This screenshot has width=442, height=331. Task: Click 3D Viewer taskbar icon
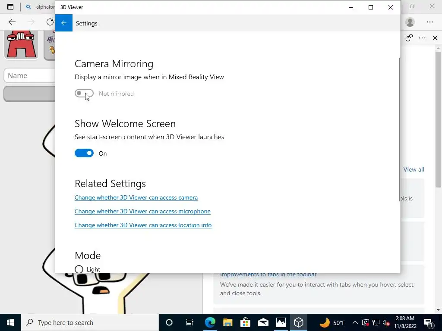coord(299,322)
